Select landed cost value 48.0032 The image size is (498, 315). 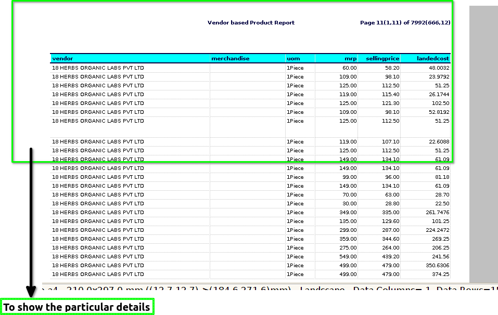click(439, 68)
